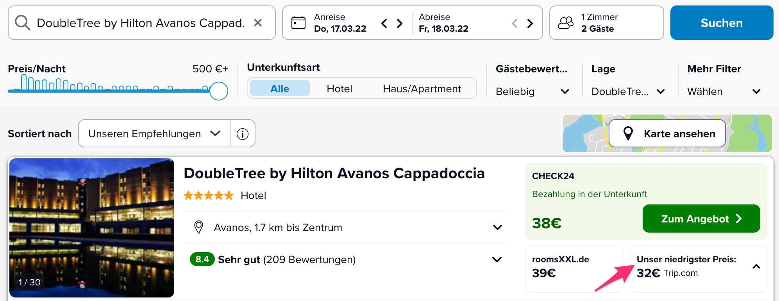Open map with Karte ansehen
Viewport: 779px width, 301px height.
667,133
